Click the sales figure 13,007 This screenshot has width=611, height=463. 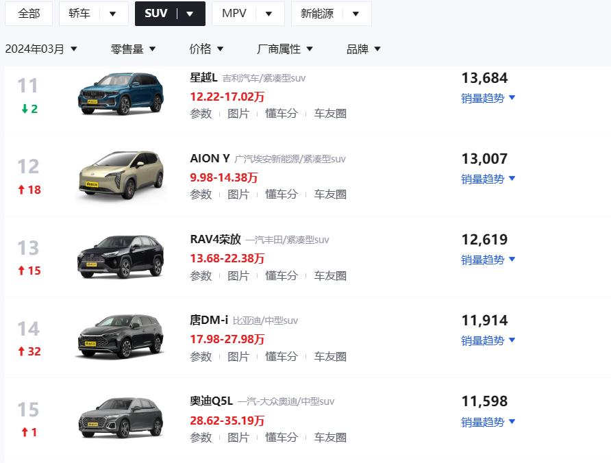click(x=485, y=159)
